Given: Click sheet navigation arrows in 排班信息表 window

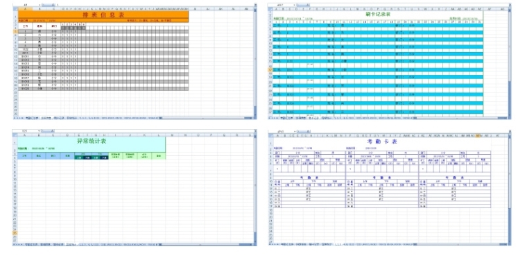Looking at the screenshot, I should (18, 118).
